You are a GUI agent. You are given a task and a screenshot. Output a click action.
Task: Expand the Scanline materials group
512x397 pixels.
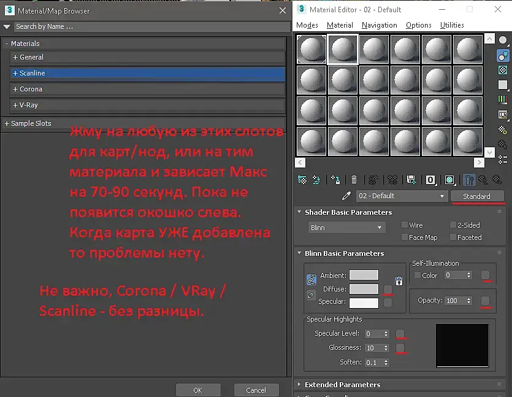pos(15,73)
